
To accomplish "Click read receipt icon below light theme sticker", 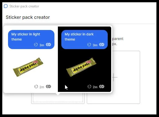I will [48, 86].
